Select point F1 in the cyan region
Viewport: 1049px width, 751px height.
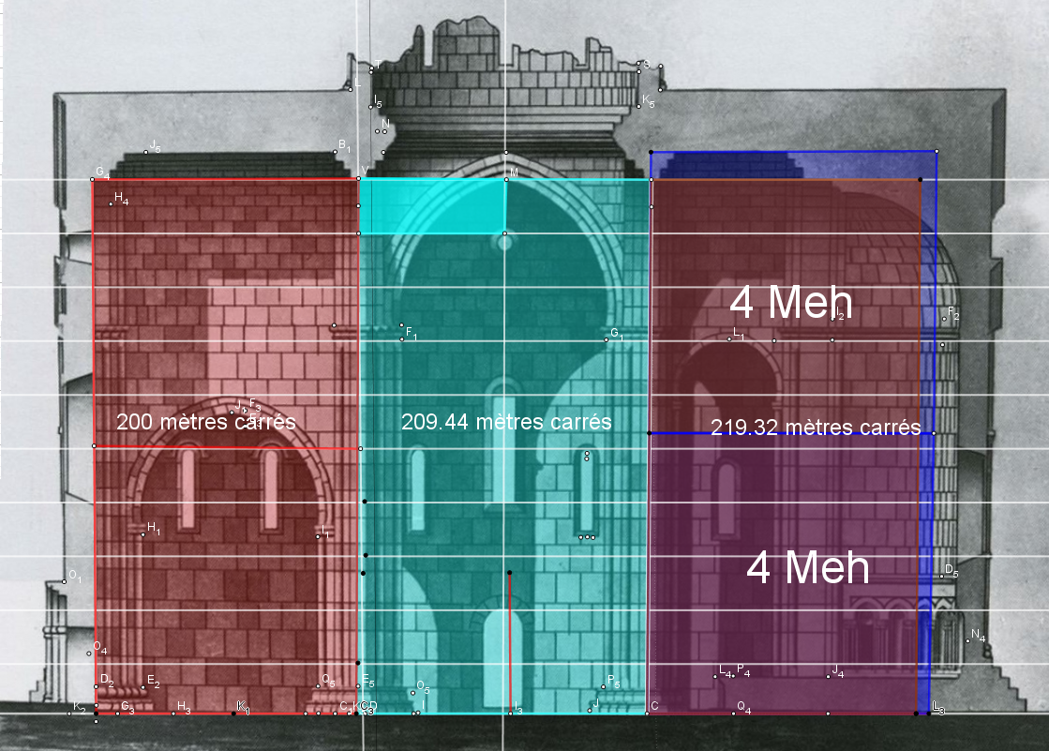(x=402, y=338)
